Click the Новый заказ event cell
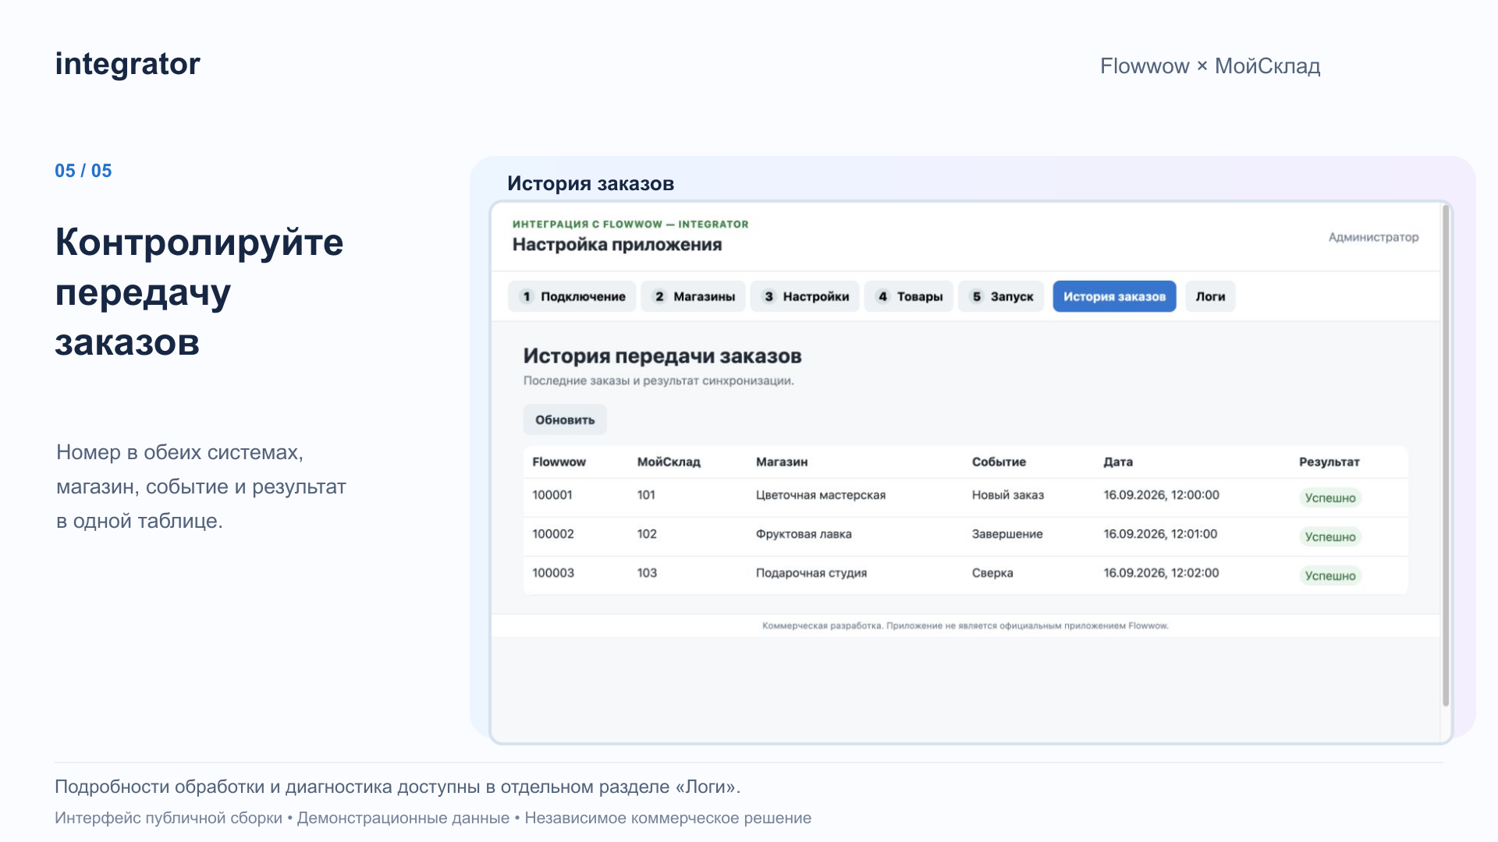 [1008, 495]
